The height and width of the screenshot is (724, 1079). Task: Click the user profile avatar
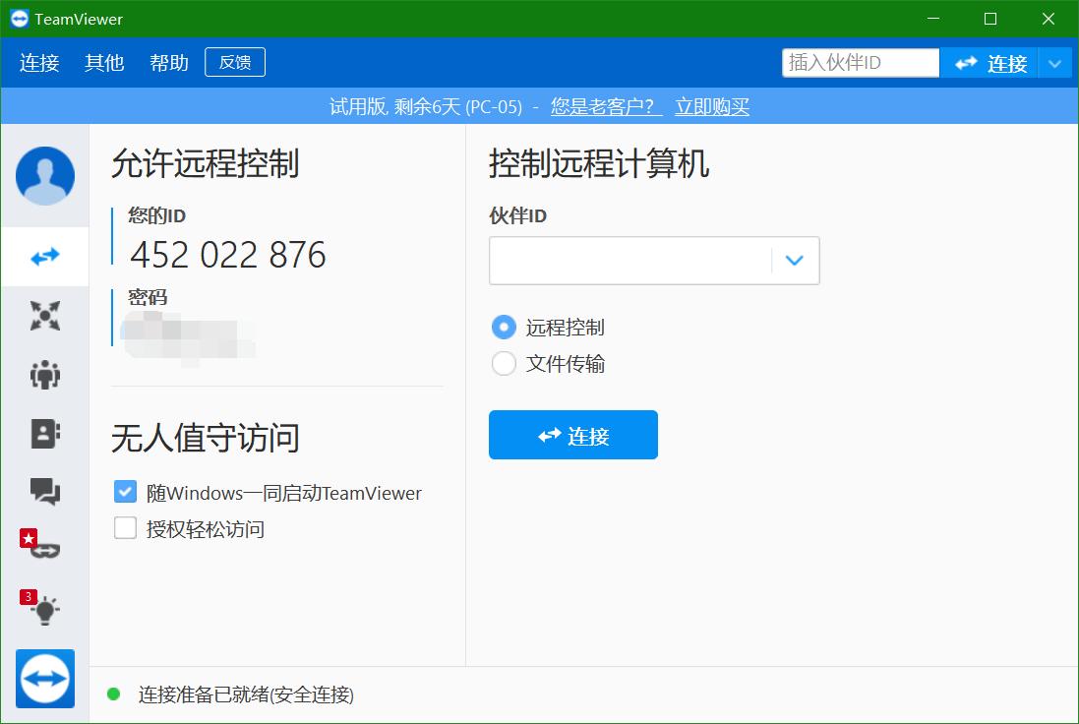tap(44, 175)
